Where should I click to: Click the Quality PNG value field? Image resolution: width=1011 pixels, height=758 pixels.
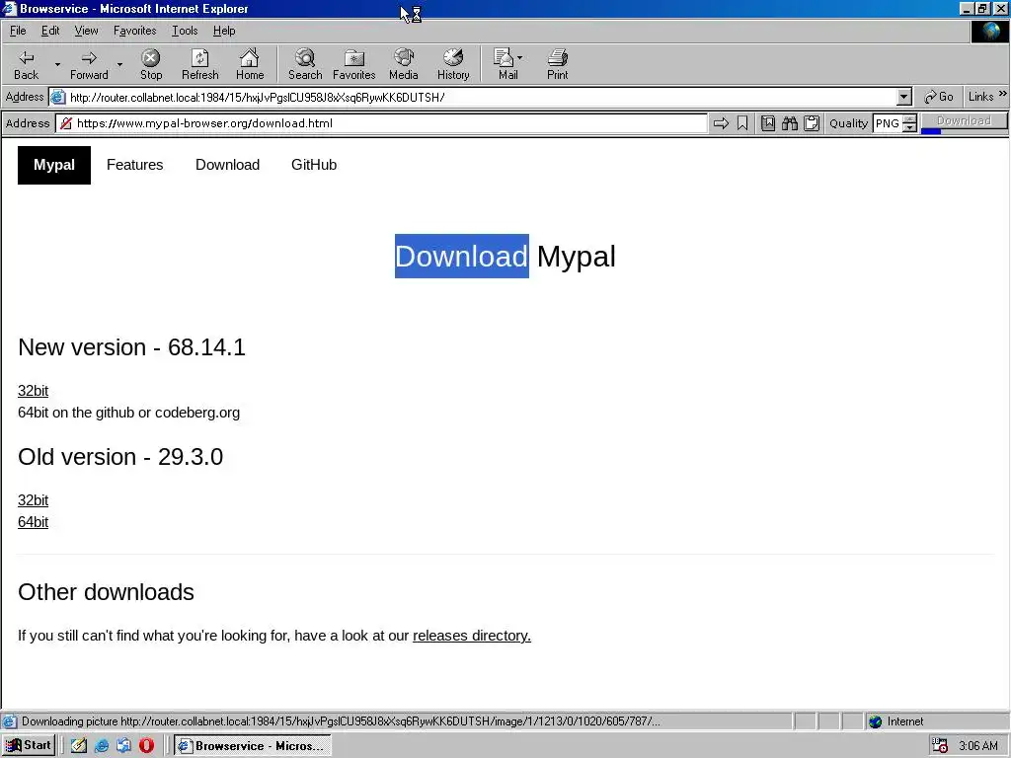(x=888, y=123)
